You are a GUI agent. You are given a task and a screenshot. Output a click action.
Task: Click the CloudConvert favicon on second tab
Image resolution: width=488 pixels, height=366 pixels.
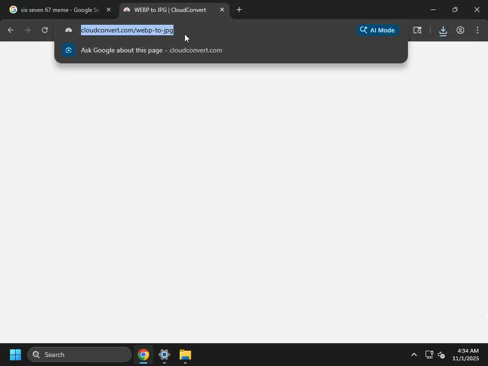[127, 10]
